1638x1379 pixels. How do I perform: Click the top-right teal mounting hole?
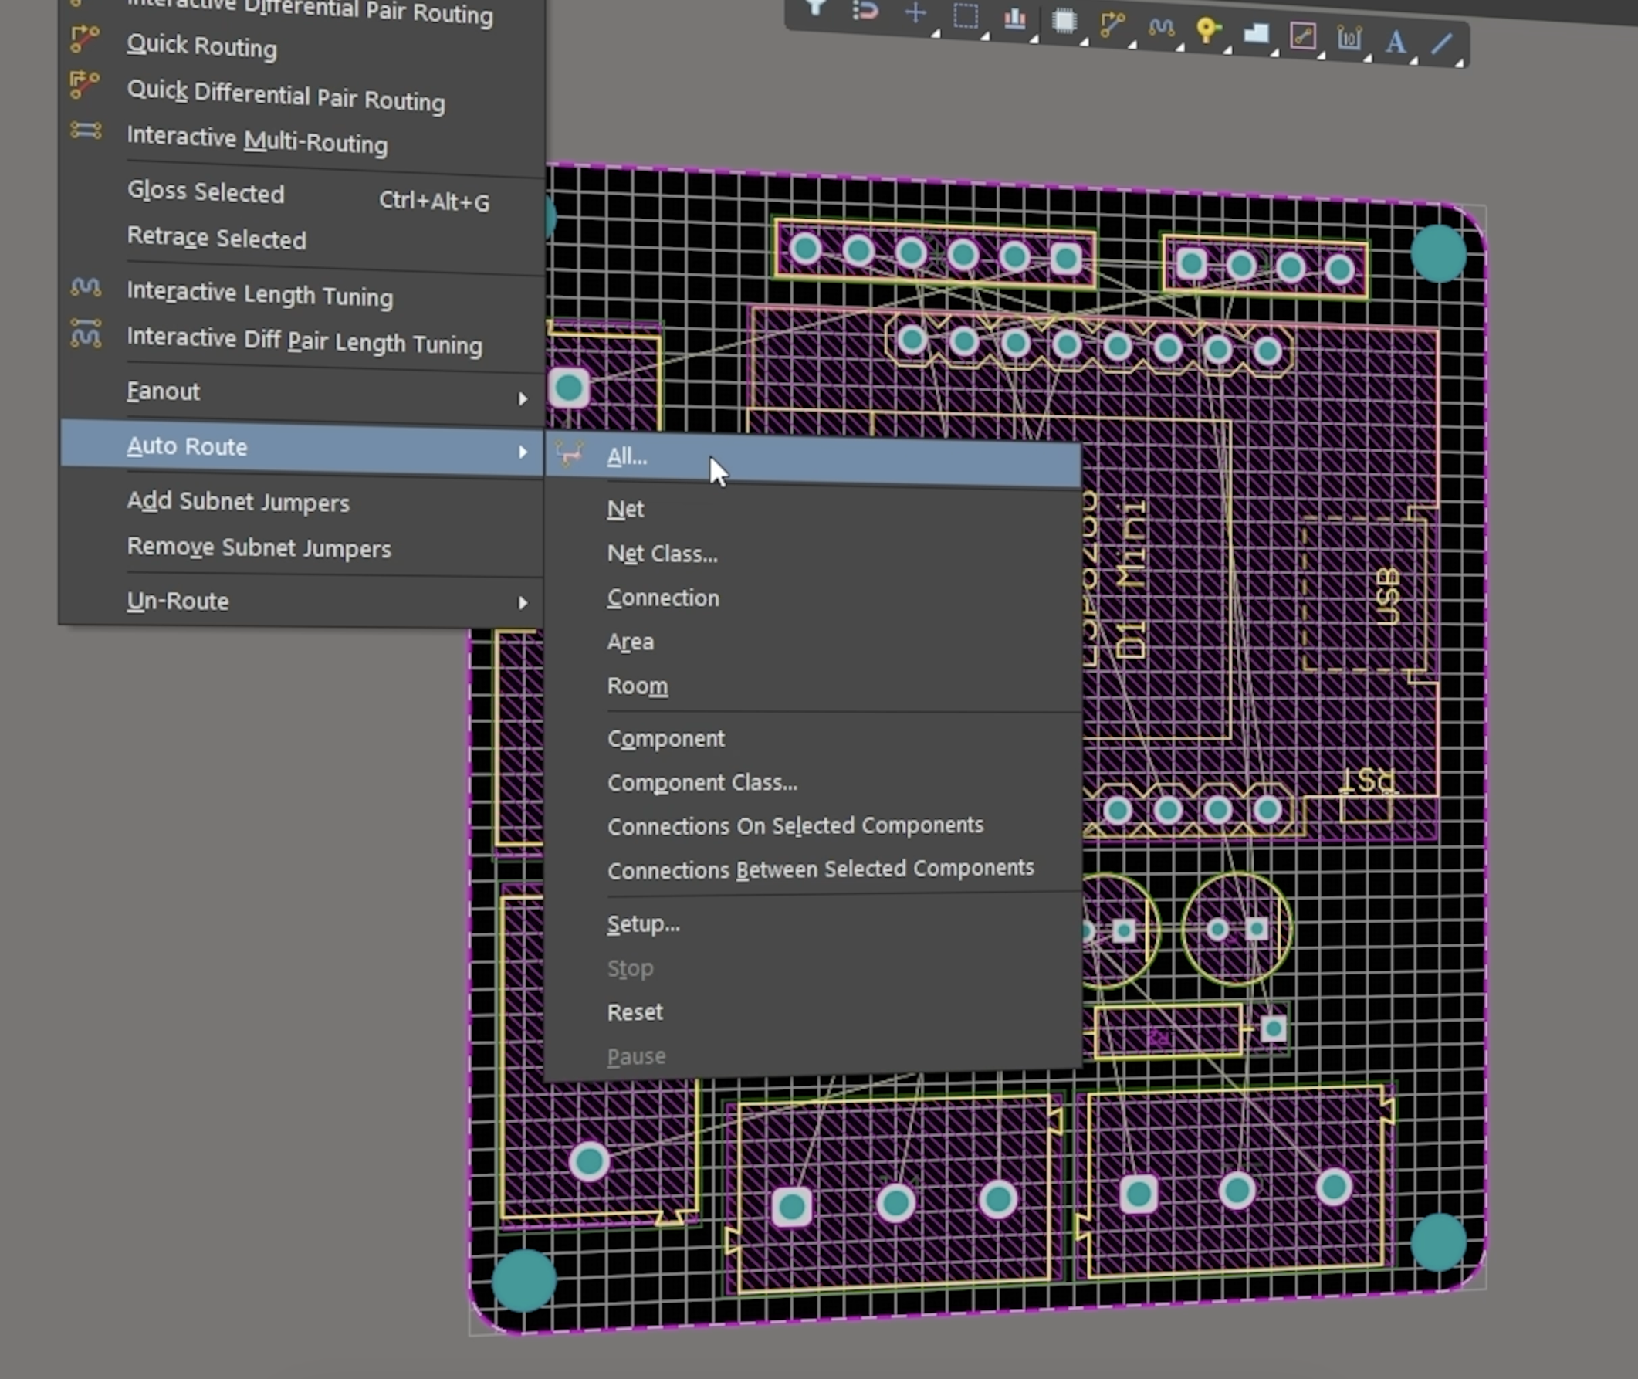1438,253
